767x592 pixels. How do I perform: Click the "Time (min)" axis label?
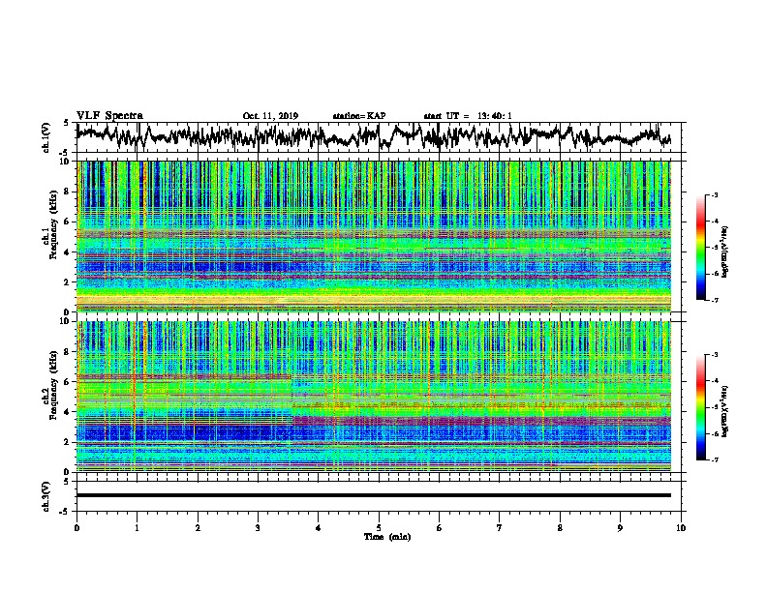[x=387, y=537]
